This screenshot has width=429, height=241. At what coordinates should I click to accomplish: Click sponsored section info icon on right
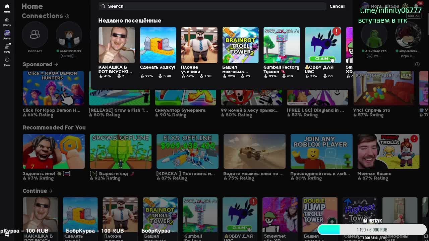coord(417,64)
